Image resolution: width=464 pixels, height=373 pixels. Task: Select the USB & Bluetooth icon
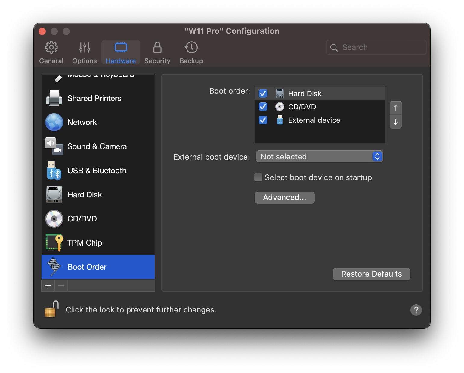pyautogui.click(x=54, y=171)
